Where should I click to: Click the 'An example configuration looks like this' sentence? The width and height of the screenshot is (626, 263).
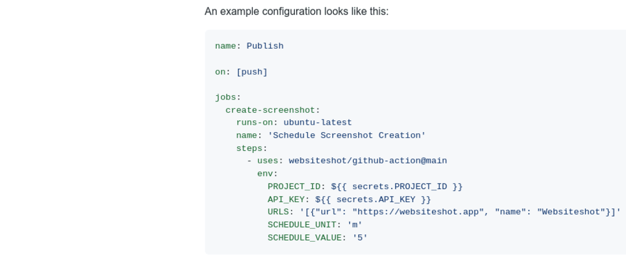297,12
